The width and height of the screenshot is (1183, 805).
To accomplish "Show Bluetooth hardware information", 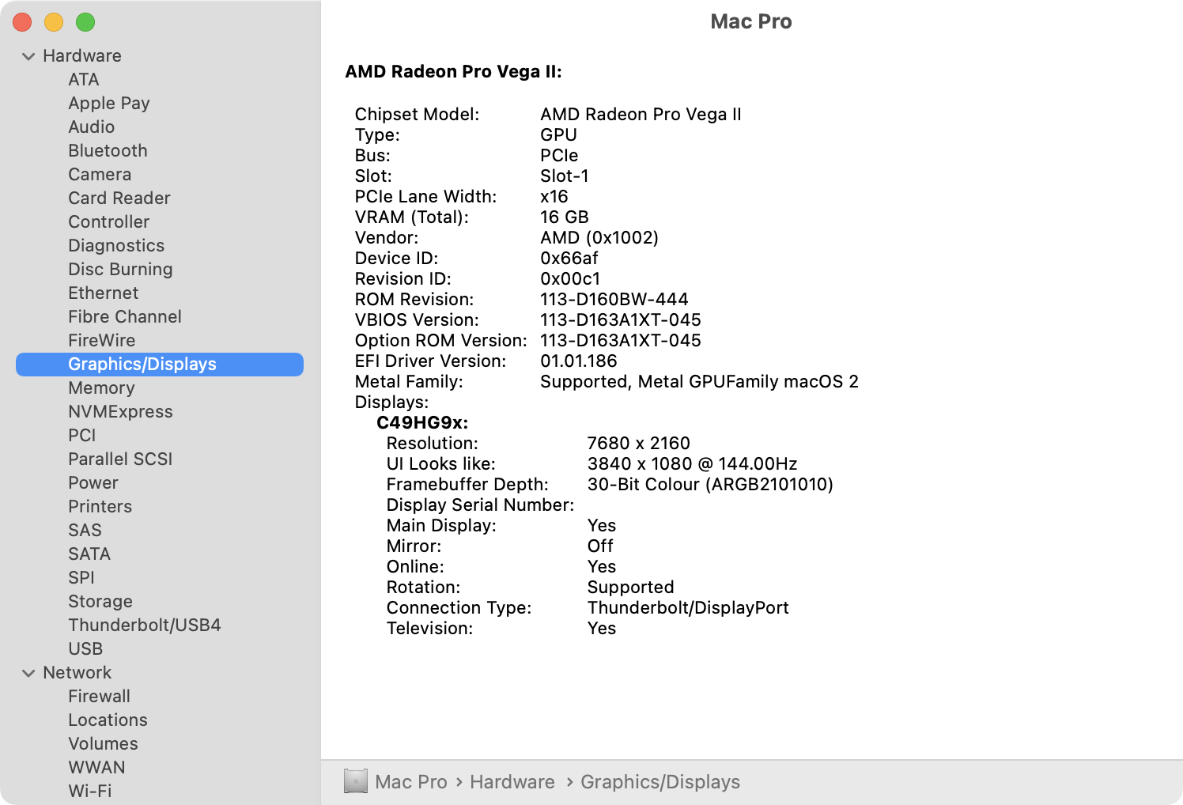I will (x=108, y=151).
